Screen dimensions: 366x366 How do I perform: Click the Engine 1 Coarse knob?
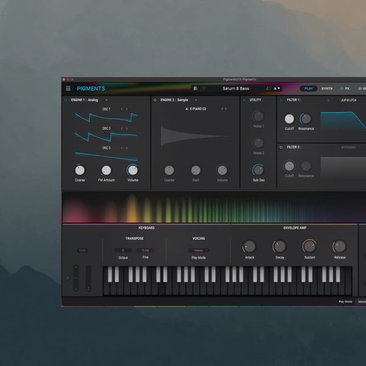point(79,170)
